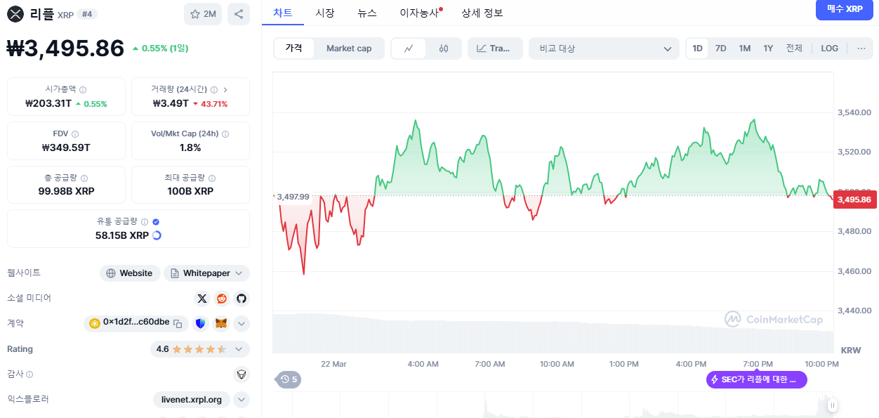
Task: Toggle LOG scale on chart
Action: [829, 48]
